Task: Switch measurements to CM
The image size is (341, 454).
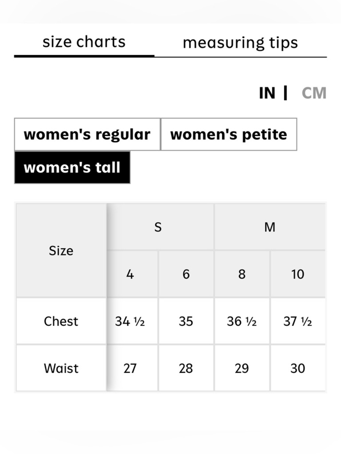Action: pos(314,93)
